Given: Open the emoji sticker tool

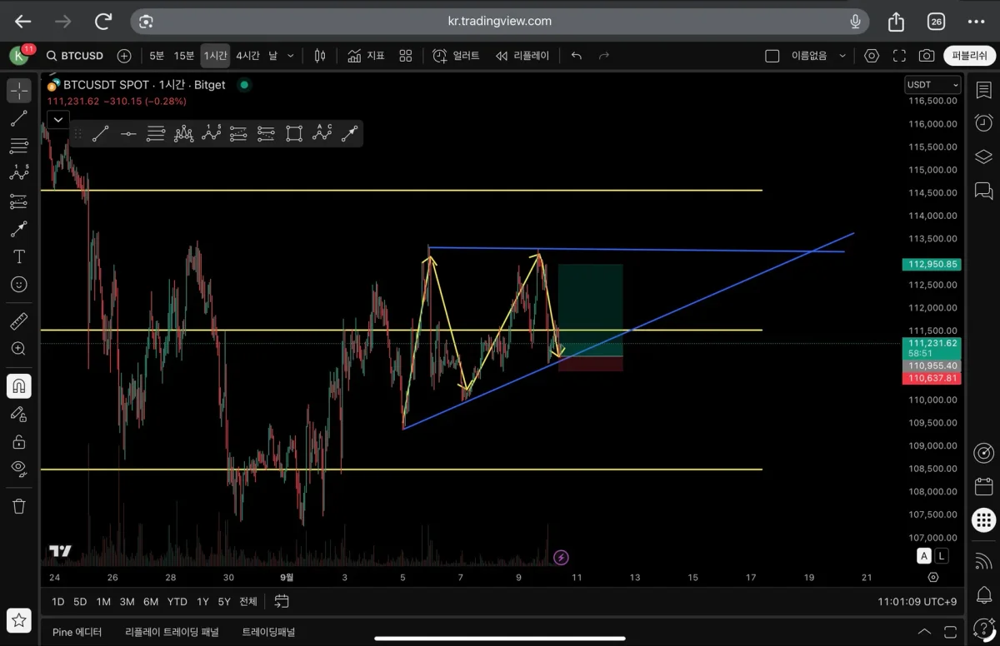Looking at the screenshot, I should pyautogui.click(x=19, y=285).
